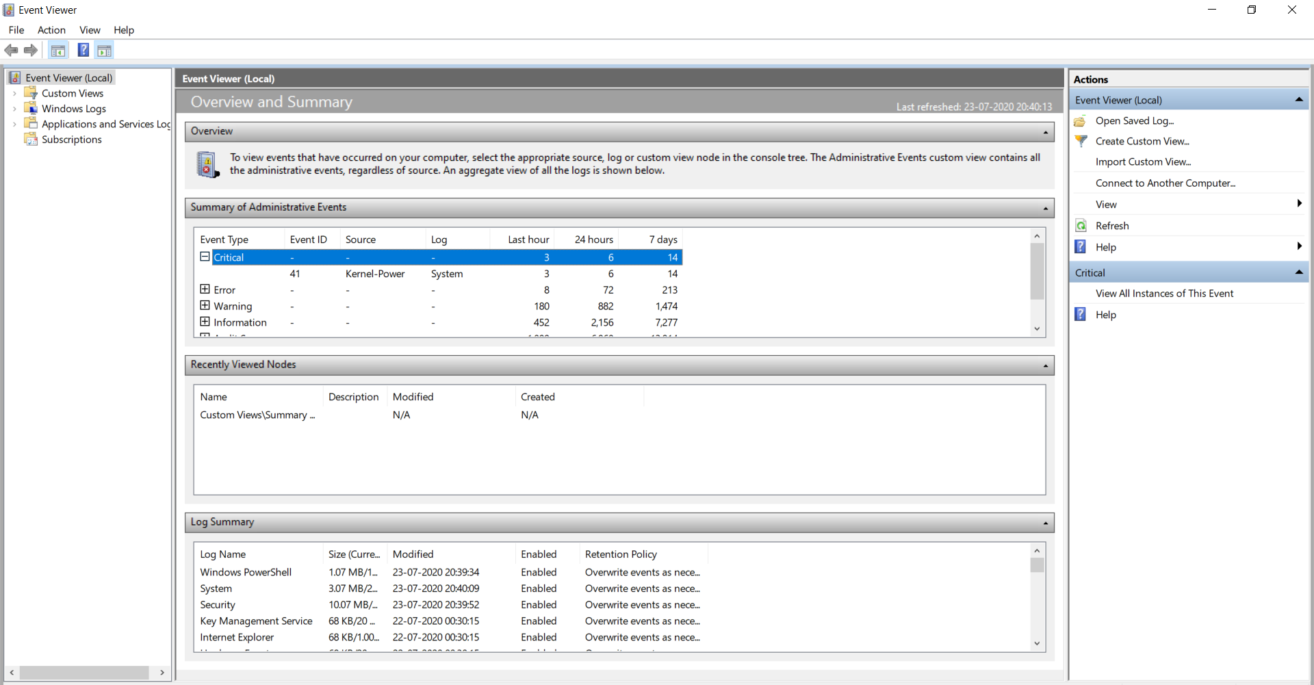This screenshot has width=1314, height=685.
Task: Expand the Warning event type row
Action: pos(205,306)
